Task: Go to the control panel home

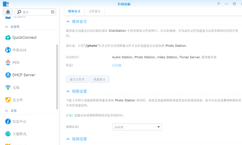Action: [8, 12]
